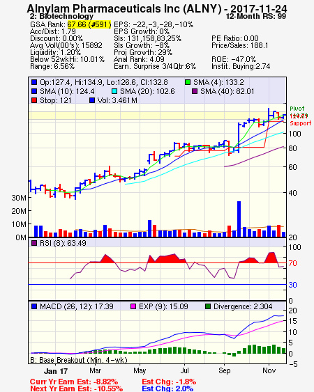This screenshot has height=392, width=314.
Task: Click the Mar axis label
Action: 95,370
